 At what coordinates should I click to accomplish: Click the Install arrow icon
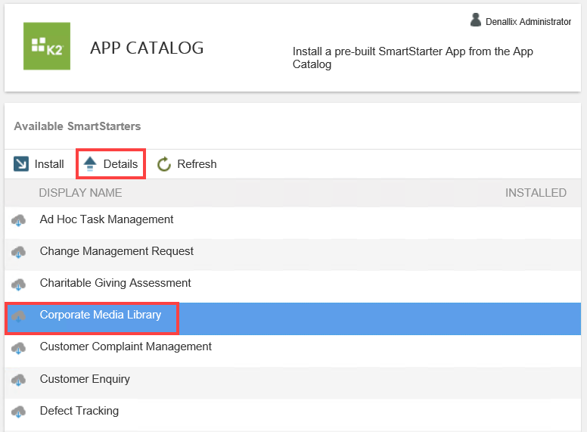21,164
